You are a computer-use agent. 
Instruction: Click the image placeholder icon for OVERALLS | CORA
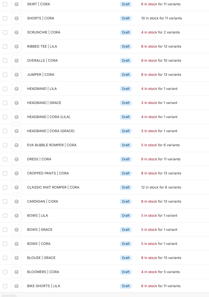point(16,61)
